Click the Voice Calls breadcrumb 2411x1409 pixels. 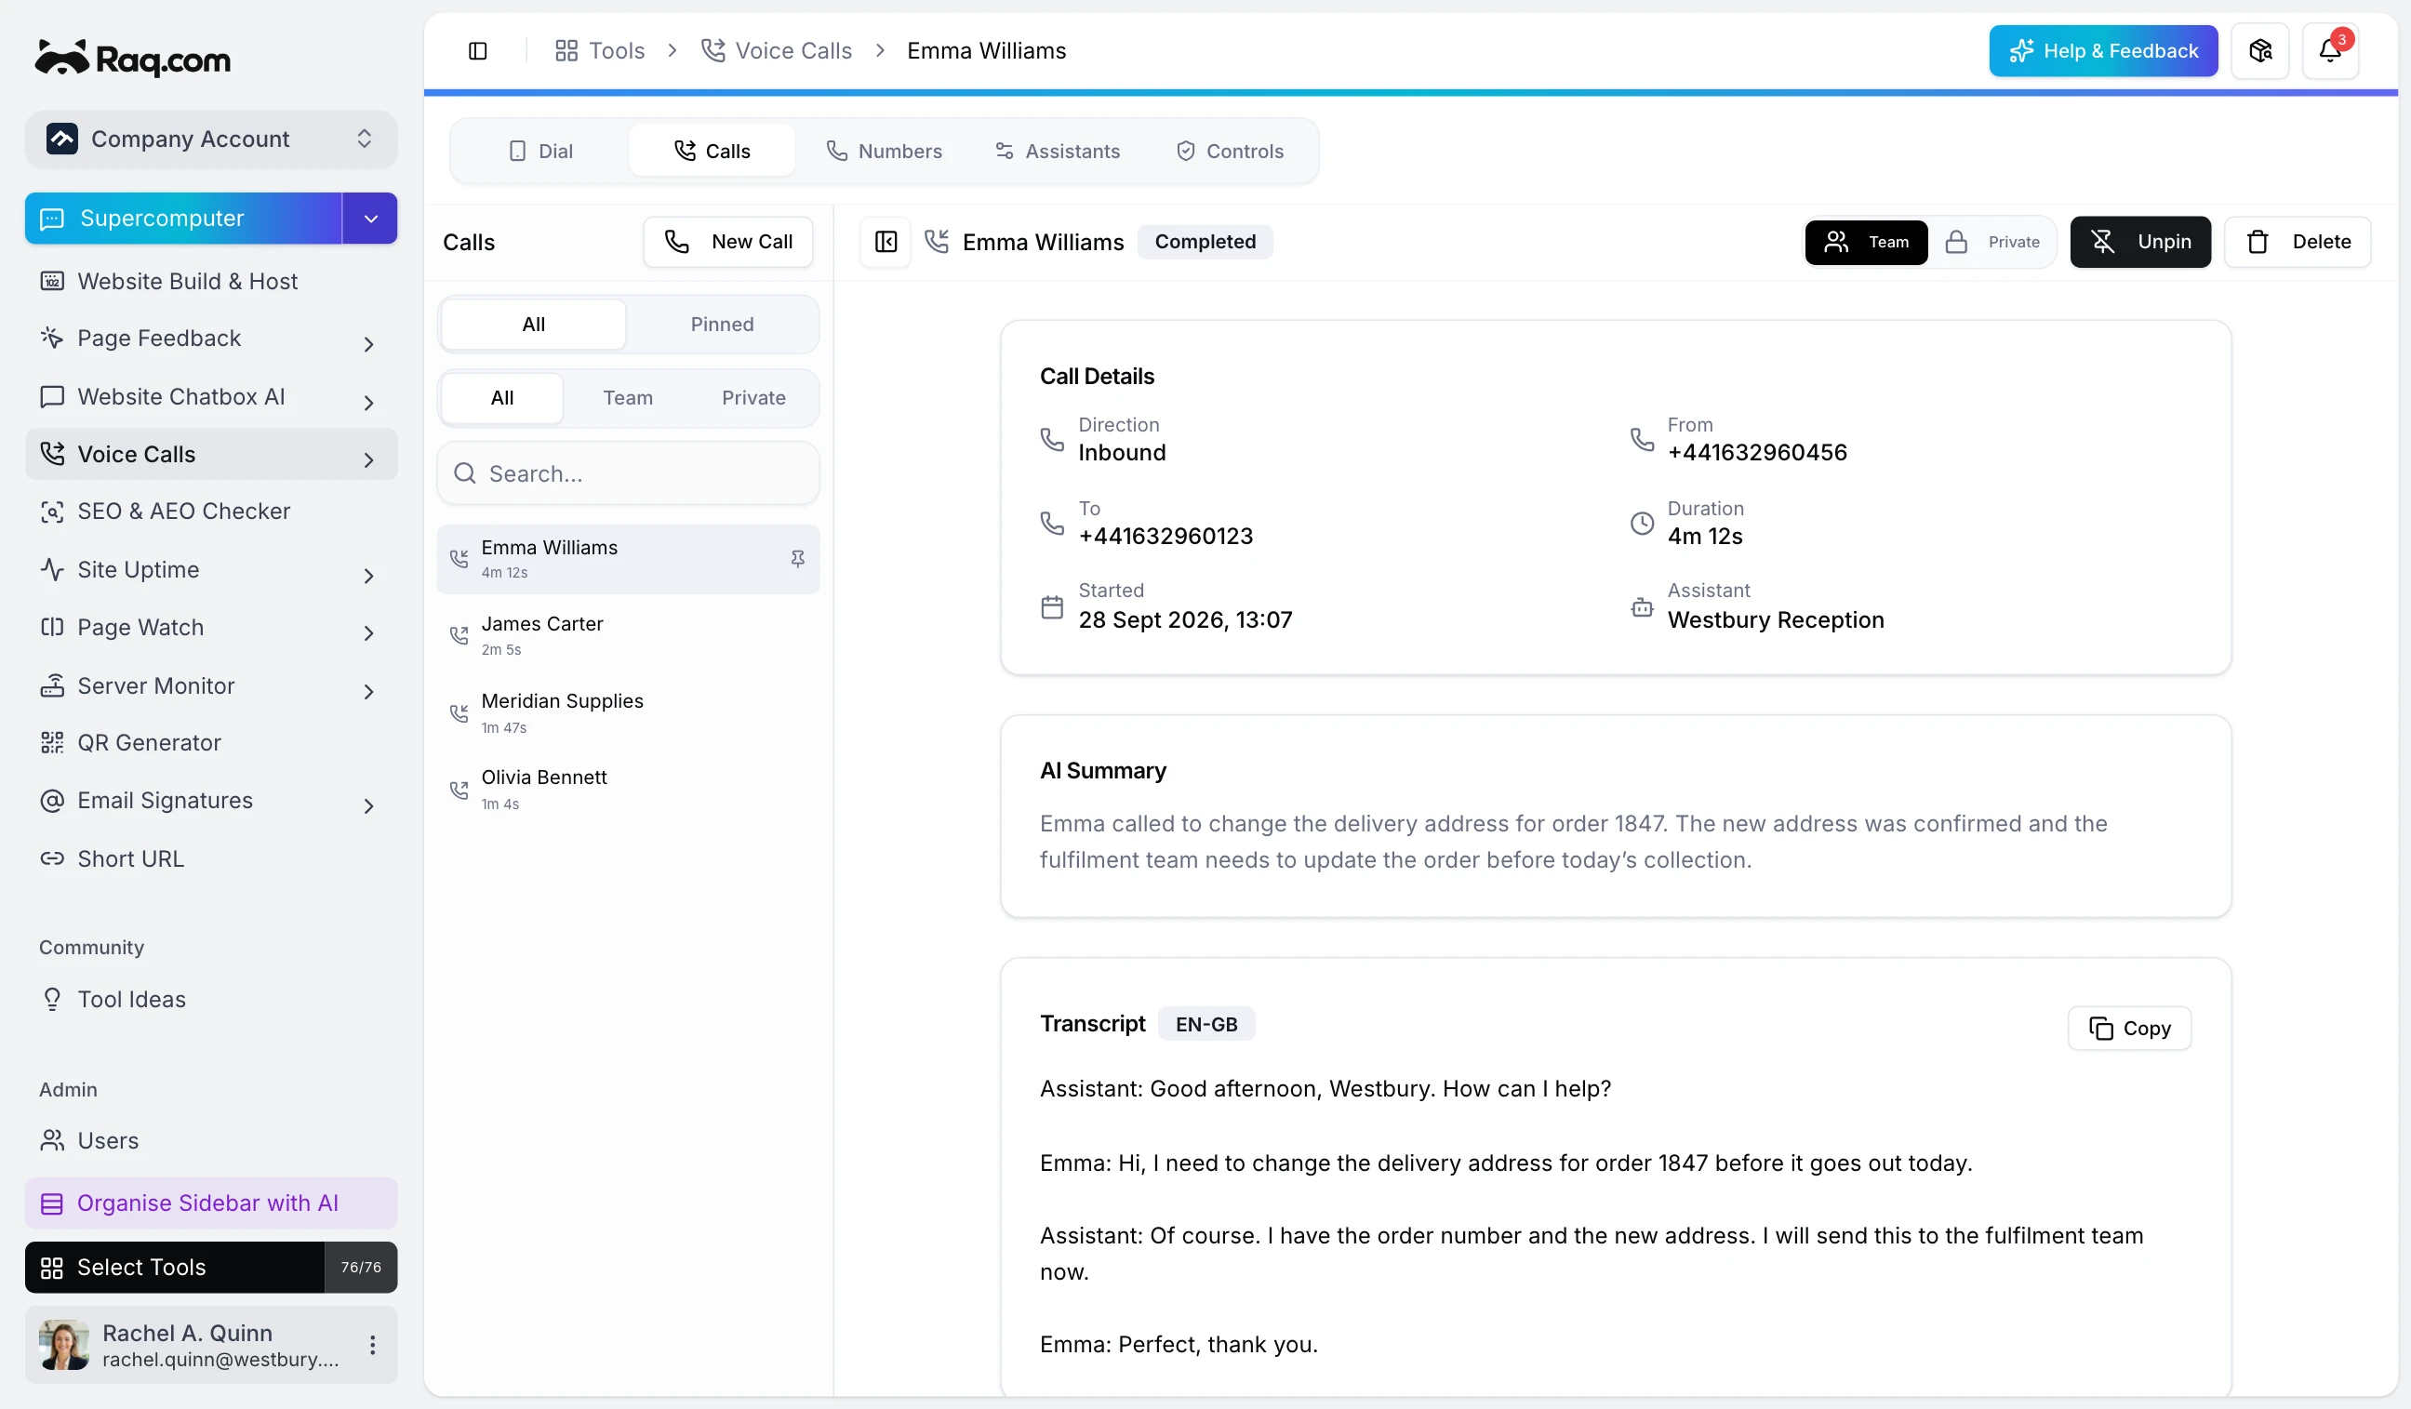[776, 51]
